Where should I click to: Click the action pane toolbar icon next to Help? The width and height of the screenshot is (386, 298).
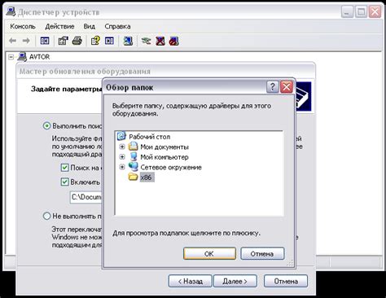[x=109, y=41]
